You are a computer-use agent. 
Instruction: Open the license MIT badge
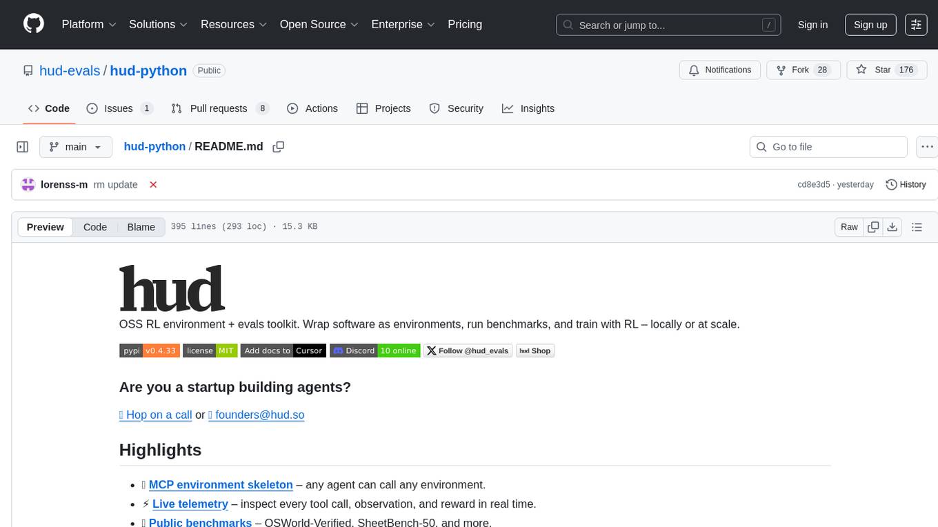(x=210, y=350)
